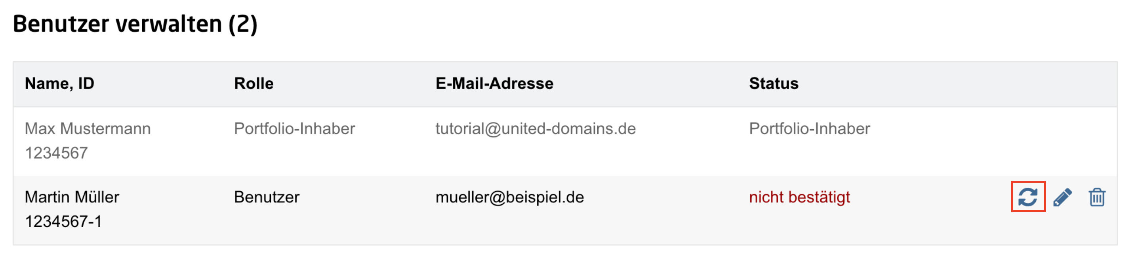Edit user Martin Müller via pencil icon

pyautogui.click(x=1062, y=197)
